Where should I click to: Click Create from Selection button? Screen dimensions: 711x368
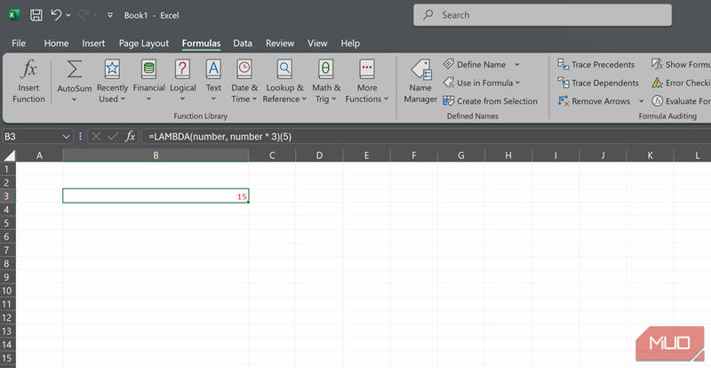pyautogui.click(x=490, y=101)
